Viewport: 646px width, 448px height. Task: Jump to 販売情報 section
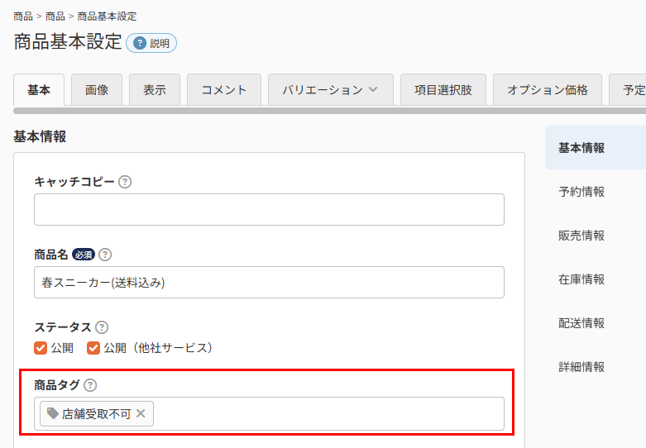[581, 236]
